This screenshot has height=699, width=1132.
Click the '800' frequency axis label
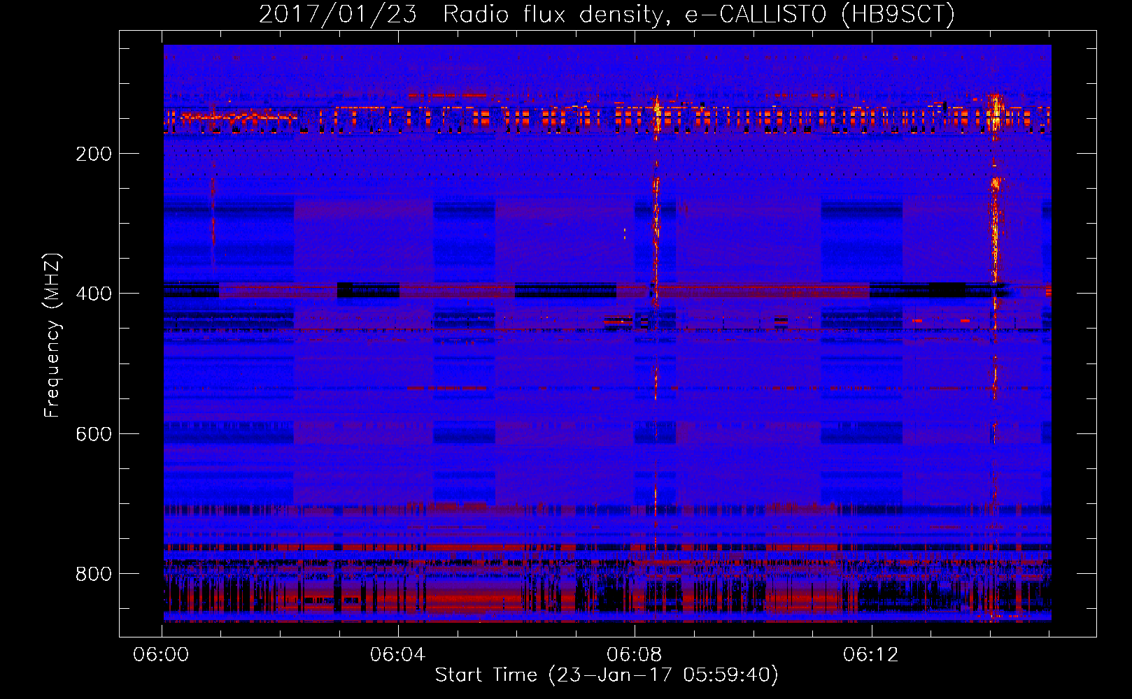point(94,574)
